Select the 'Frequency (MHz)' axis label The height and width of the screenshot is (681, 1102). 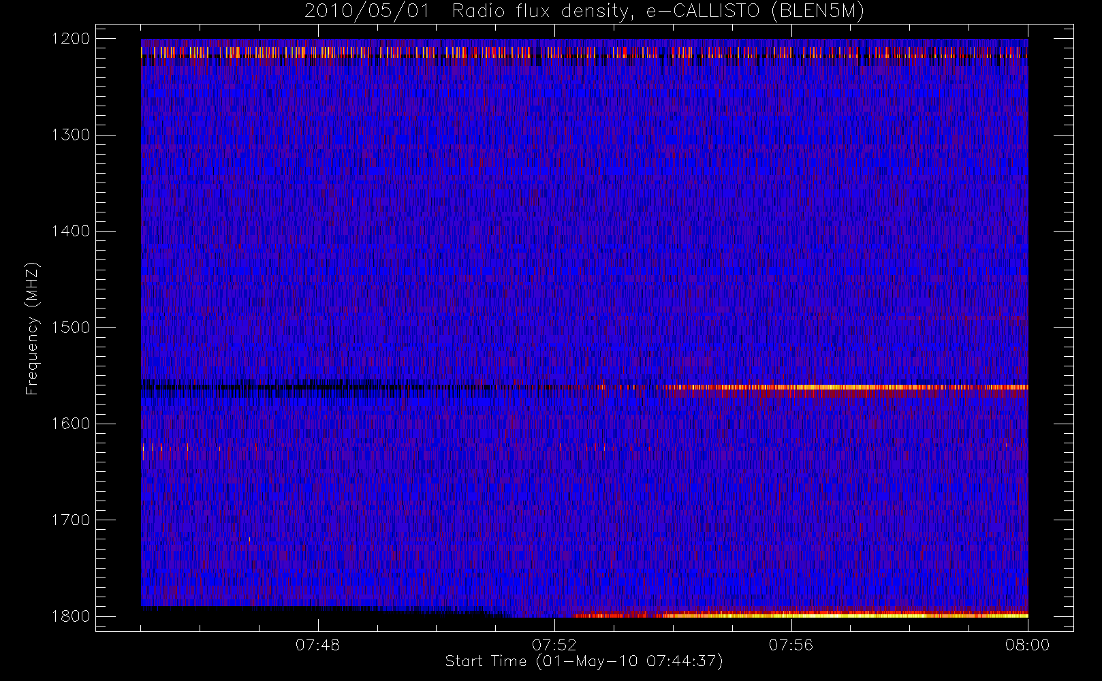pos(32,328)
